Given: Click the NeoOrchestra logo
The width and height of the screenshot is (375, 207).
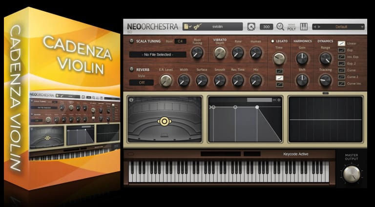Looking at the screenshot, I should pos(152,26).
